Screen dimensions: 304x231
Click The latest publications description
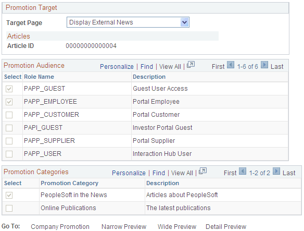point(179,208)
